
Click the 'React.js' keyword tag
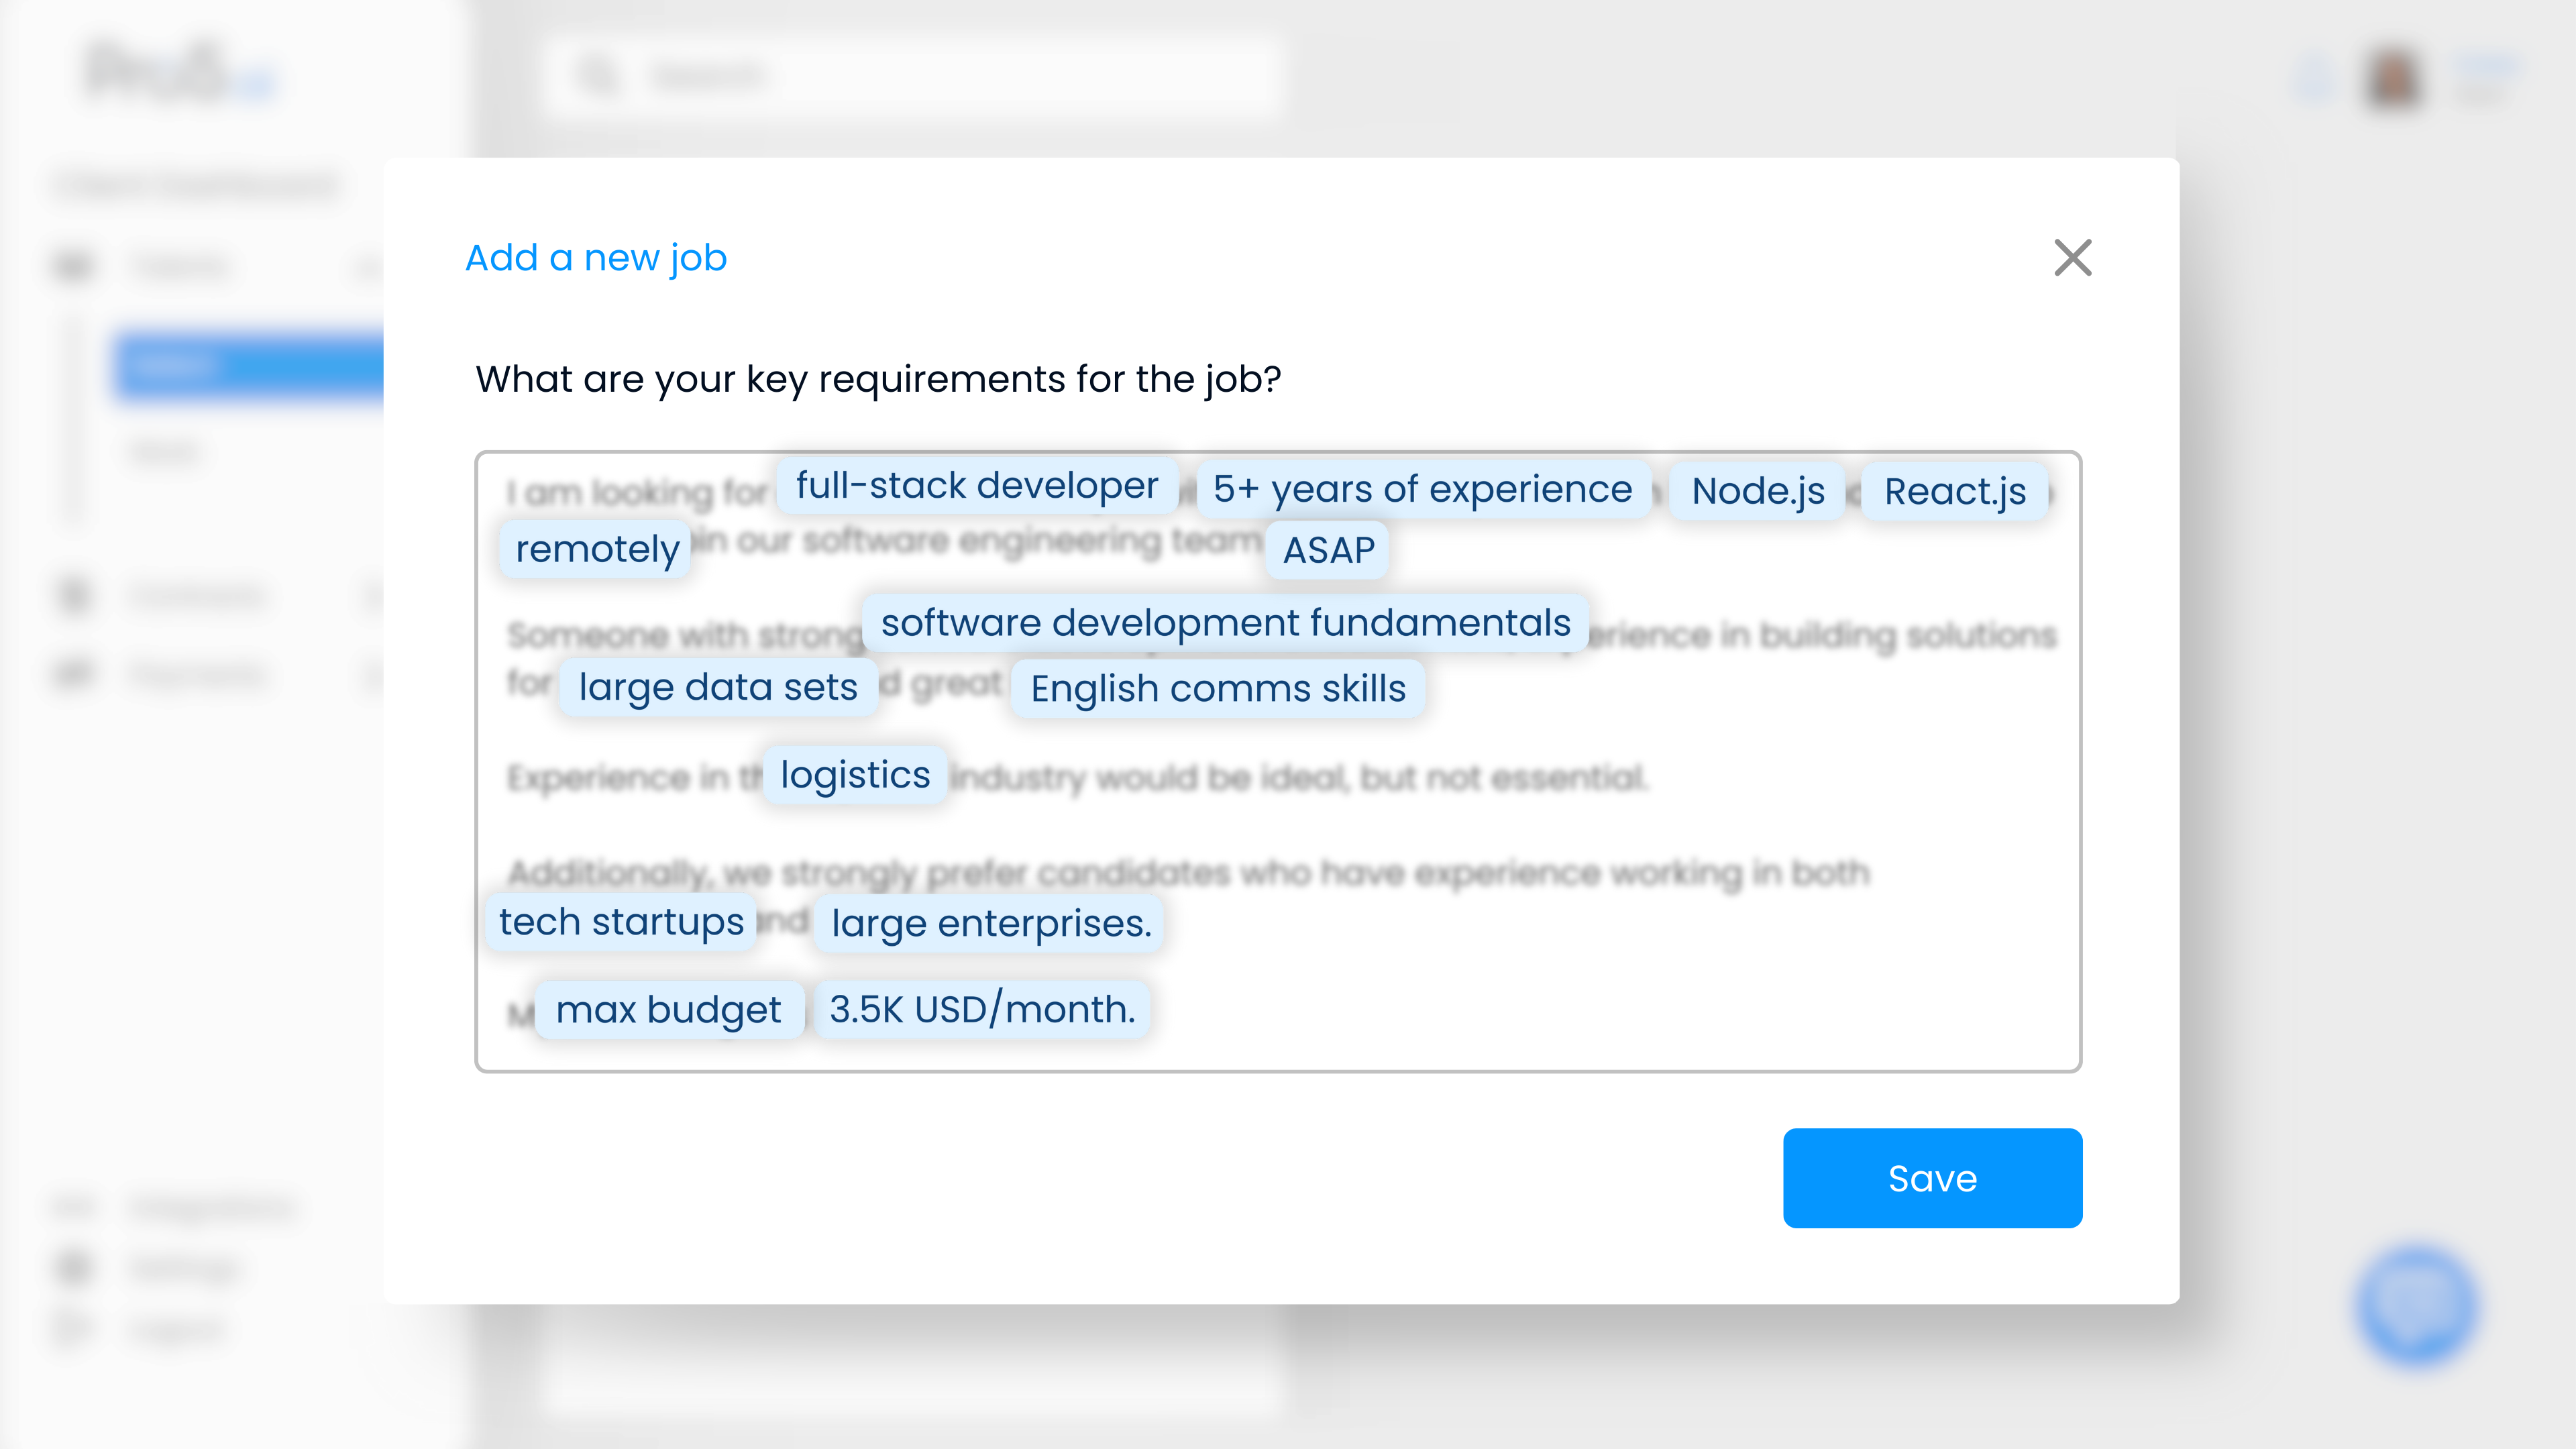tap(1954, 491)
